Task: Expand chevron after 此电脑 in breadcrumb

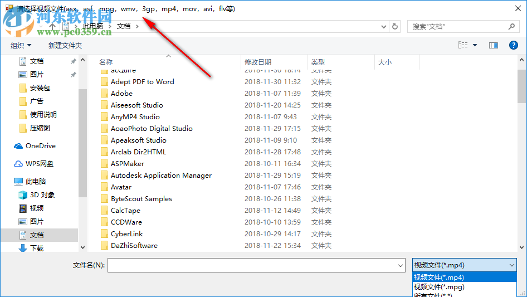Action: [110, 26]
